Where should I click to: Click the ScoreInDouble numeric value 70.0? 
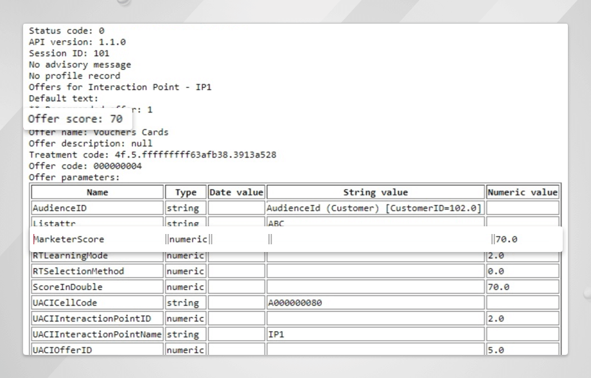(522, 287)
